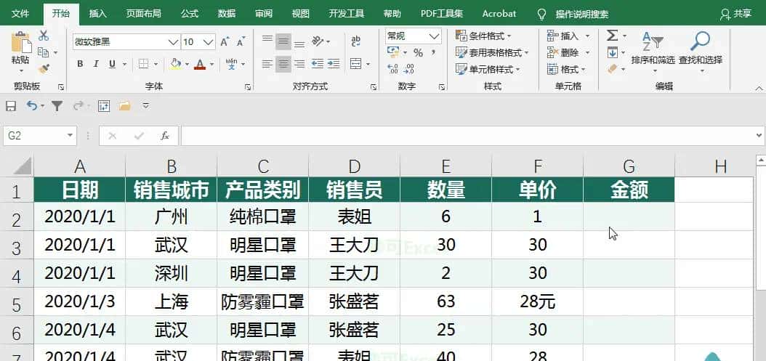766x361 pixels.
Task: Click the Wrap Text icon
Action: (x=356, y=41)
